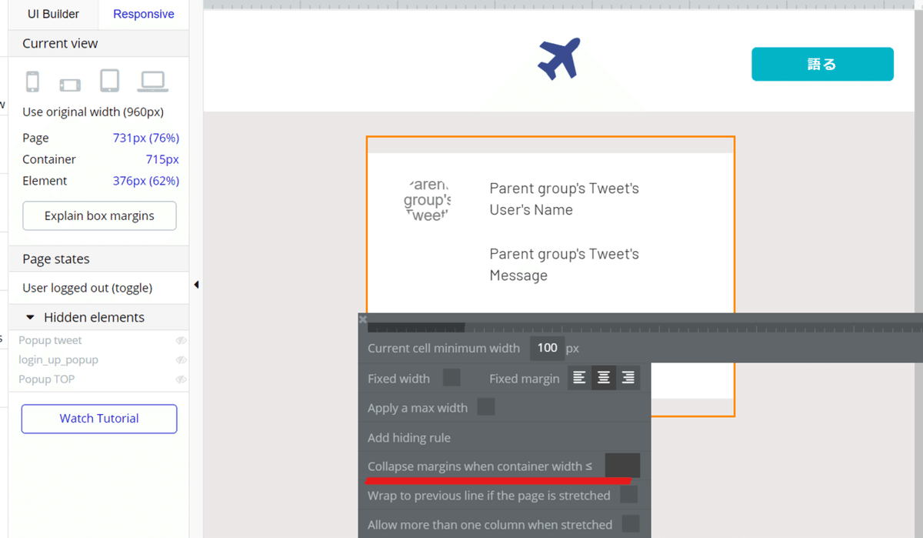Switch to tablet view icon
The image size is (923, 538).
coord(110,81)
